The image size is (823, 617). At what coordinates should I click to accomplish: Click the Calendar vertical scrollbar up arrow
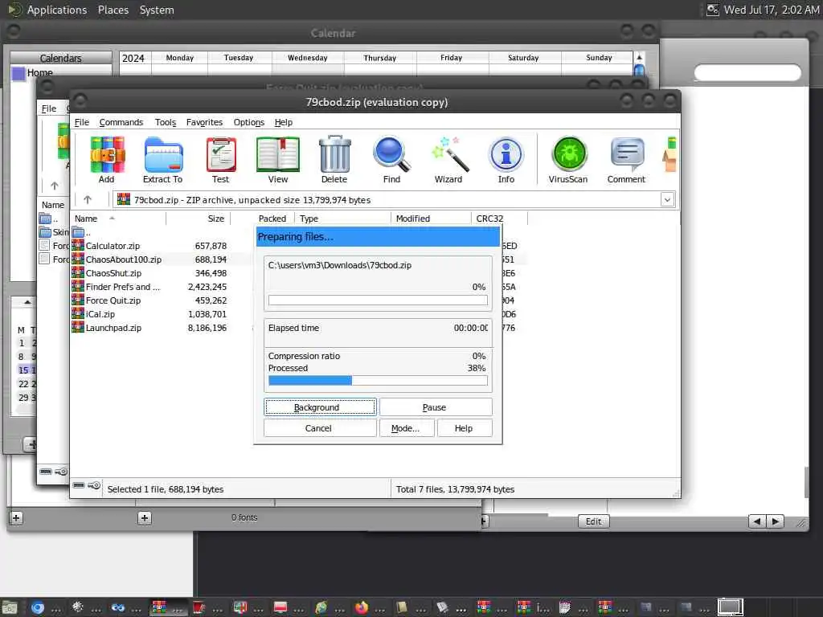point(639,57)
